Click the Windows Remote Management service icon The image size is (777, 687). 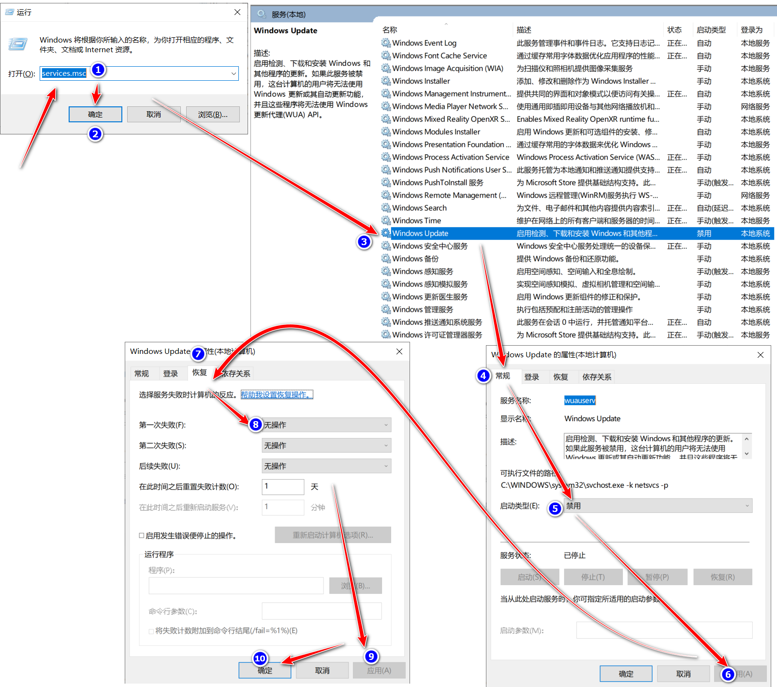(x=386, y=195)
